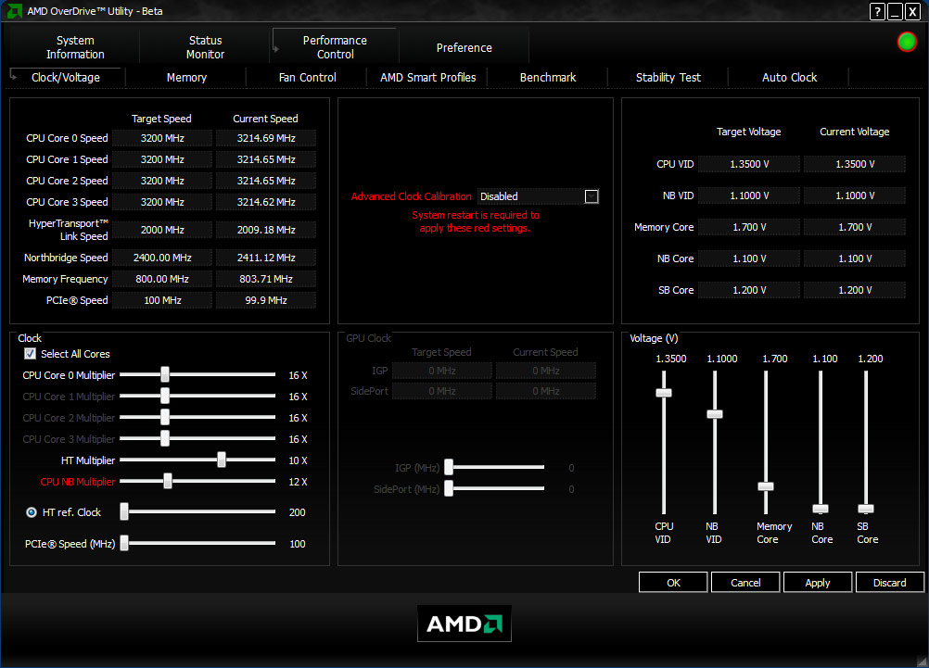Viewport: 929px width, 668px height.
Task: Click the Discard button
Action: pos(889,583)
